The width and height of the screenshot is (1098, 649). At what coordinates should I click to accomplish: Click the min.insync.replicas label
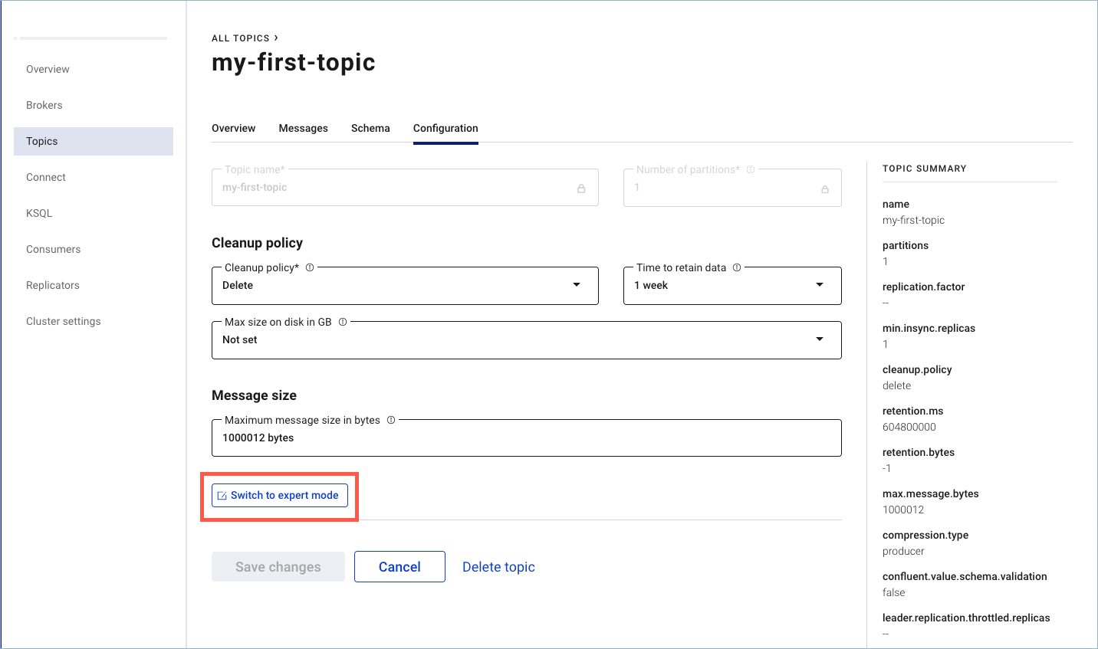point(929,328)
